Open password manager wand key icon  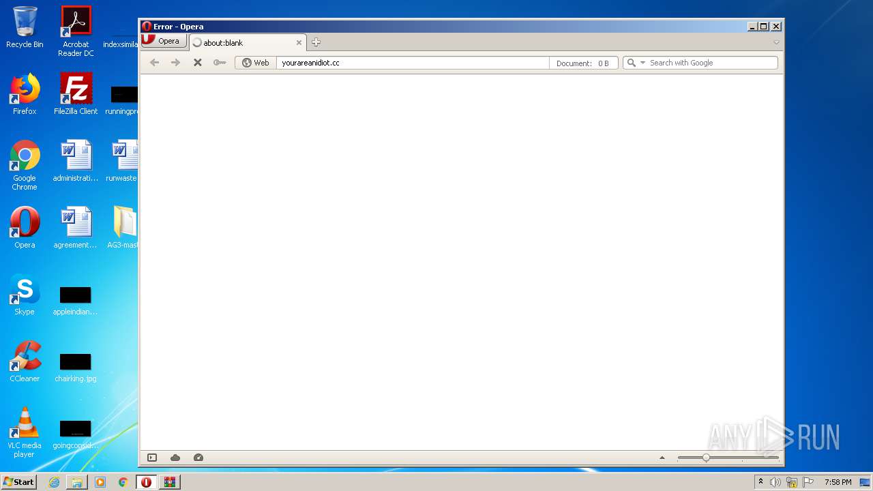point(219,63)
